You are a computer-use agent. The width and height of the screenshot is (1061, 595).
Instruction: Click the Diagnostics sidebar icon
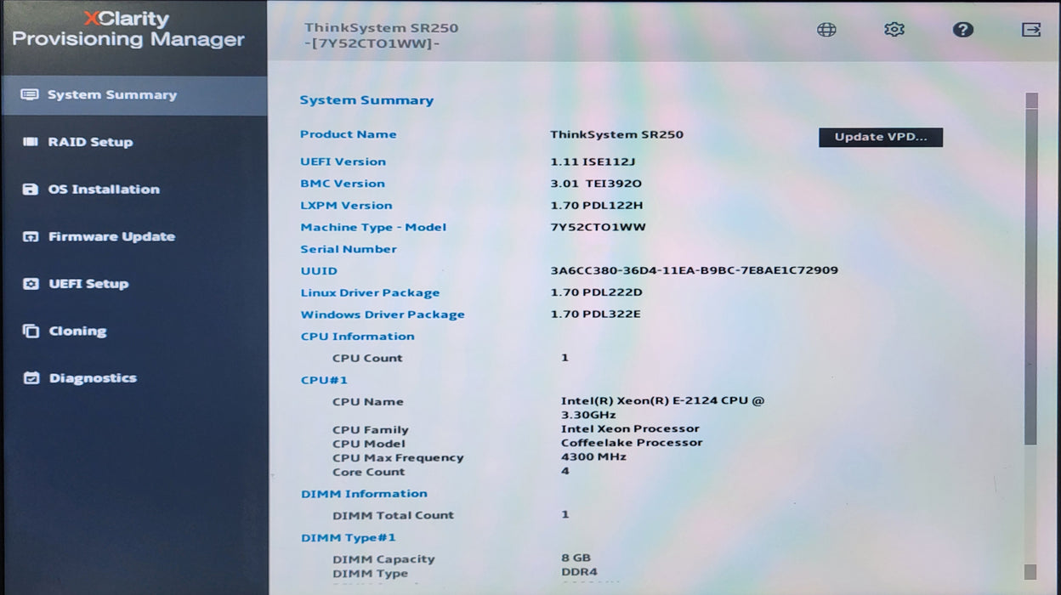31,378
